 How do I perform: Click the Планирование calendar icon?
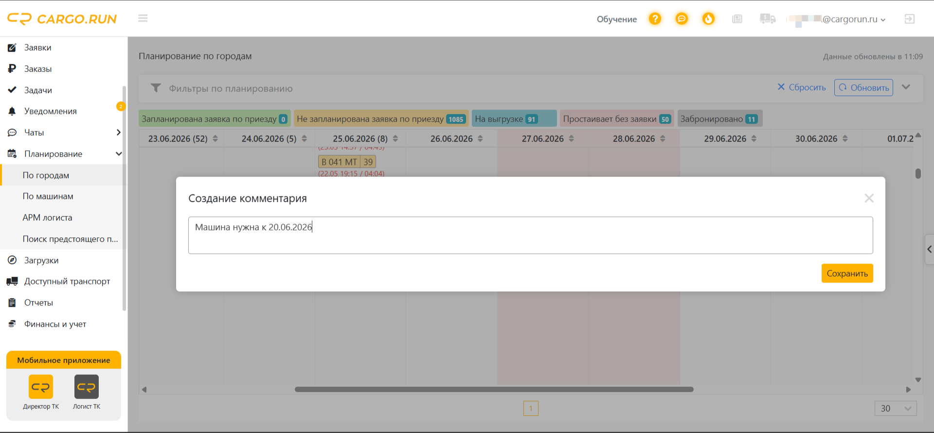pos(12,154)
